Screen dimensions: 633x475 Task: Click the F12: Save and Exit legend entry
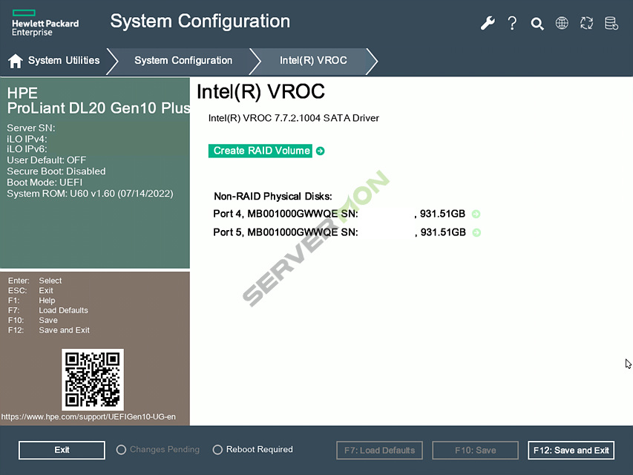click(x=49, y=330)
